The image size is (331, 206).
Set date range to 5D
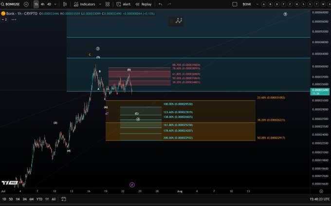11,199
